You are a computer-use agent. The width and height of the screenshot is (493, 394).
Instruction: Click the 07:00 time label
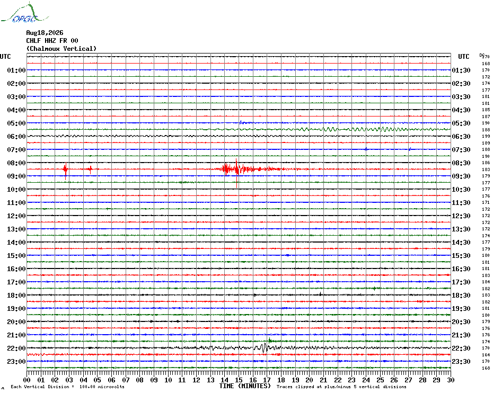[16, 149]
